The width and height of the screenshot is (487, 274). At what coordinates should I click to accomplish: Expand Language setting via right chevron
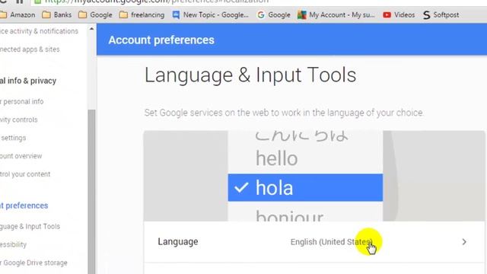(464, 242)
